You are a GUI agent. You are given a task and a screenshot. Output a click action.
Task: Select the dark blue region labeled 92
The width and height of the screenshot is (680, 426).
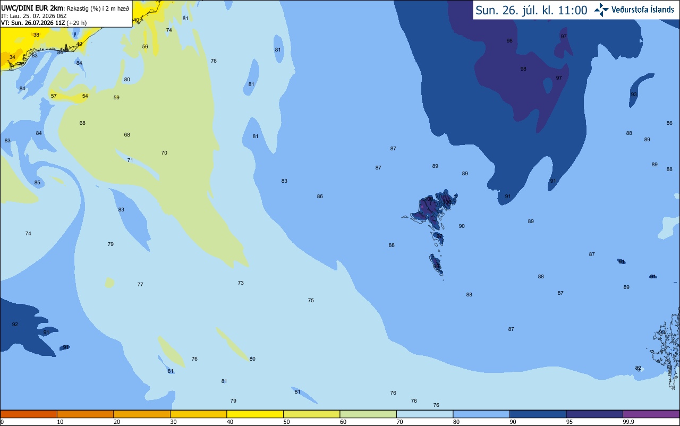pyautogui.click(x=24, y=325)
